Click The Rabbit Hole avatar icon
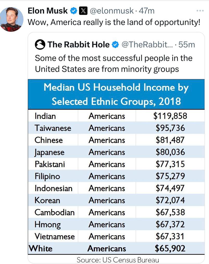 [x=40, y=45]
